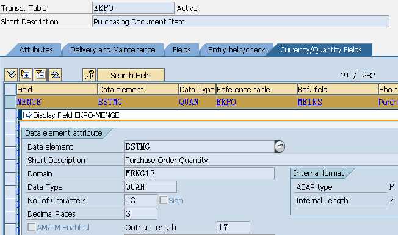This screenshot has width=398, height=235.
Task: Click the Output Length 17 field
Action: coord(233,227)
